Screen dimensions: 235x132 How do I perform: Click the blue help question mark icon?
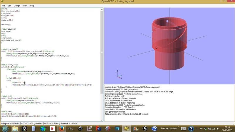pyautogui.click(x=191, y=129)
